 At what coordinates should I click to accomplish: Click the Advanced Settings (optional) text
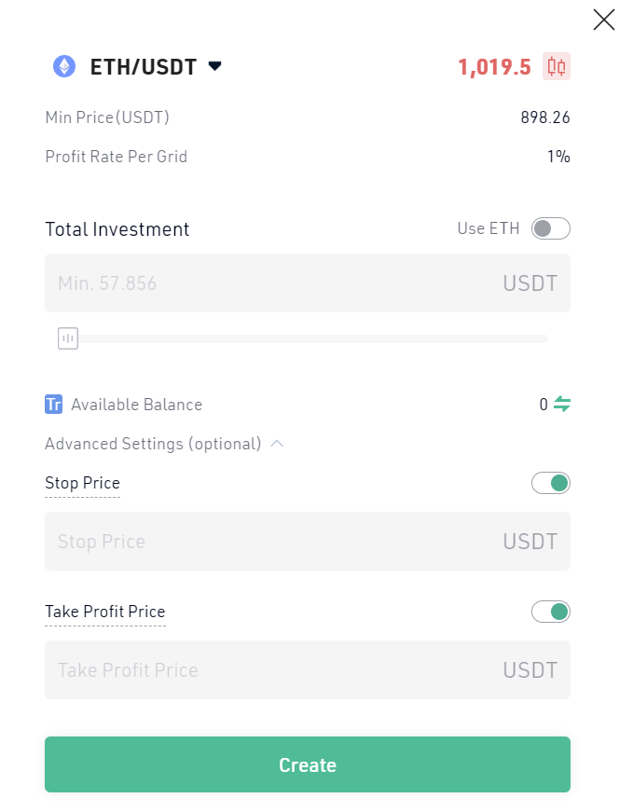153,444
